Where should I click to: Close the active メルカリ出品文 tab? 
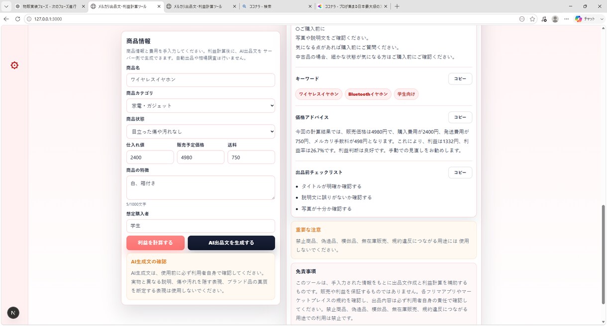tap(158, 6)
